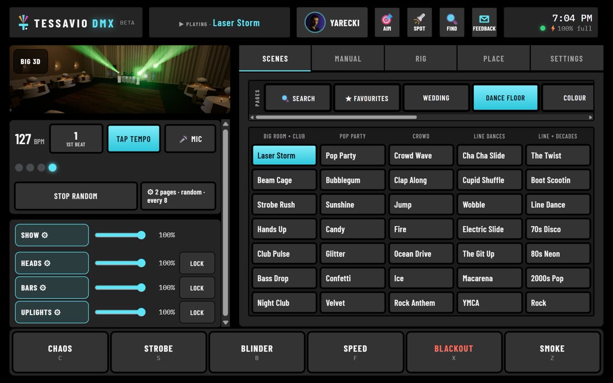Toggle the STROBE effect
613x383 pixels.
(x=158, y=352)
